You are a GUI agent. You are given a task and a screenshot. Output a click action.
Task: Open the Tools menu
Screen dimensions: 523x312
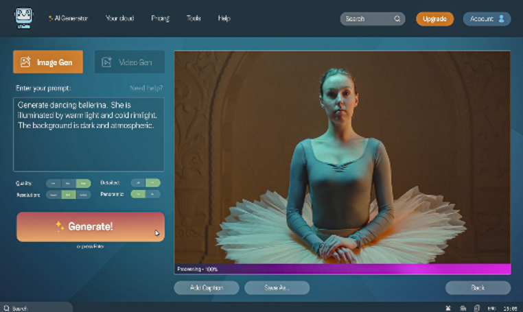(x=194, y=19)
